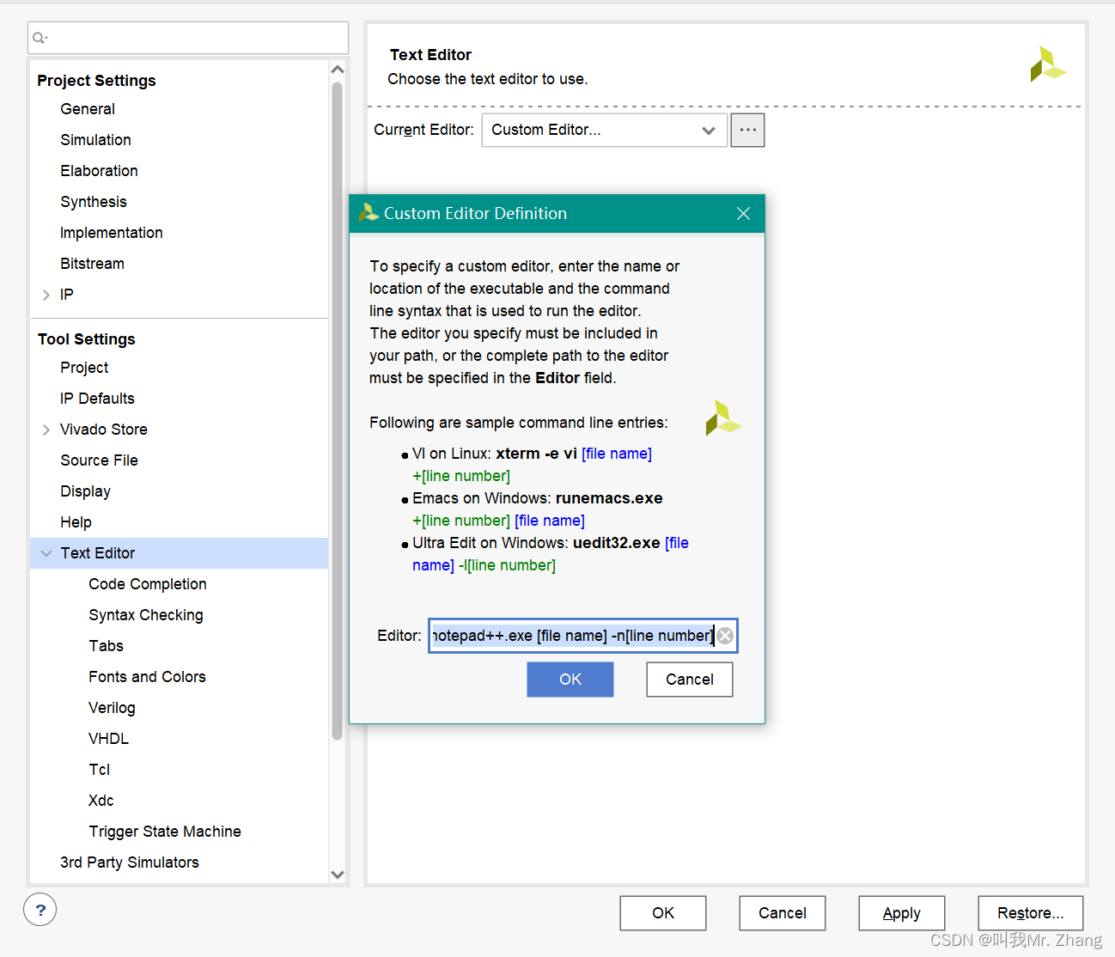Open Fonts and Colors settings
The width and height of the screenshot is (1115, 957).
pyautogui.click(x=147, y=677)
